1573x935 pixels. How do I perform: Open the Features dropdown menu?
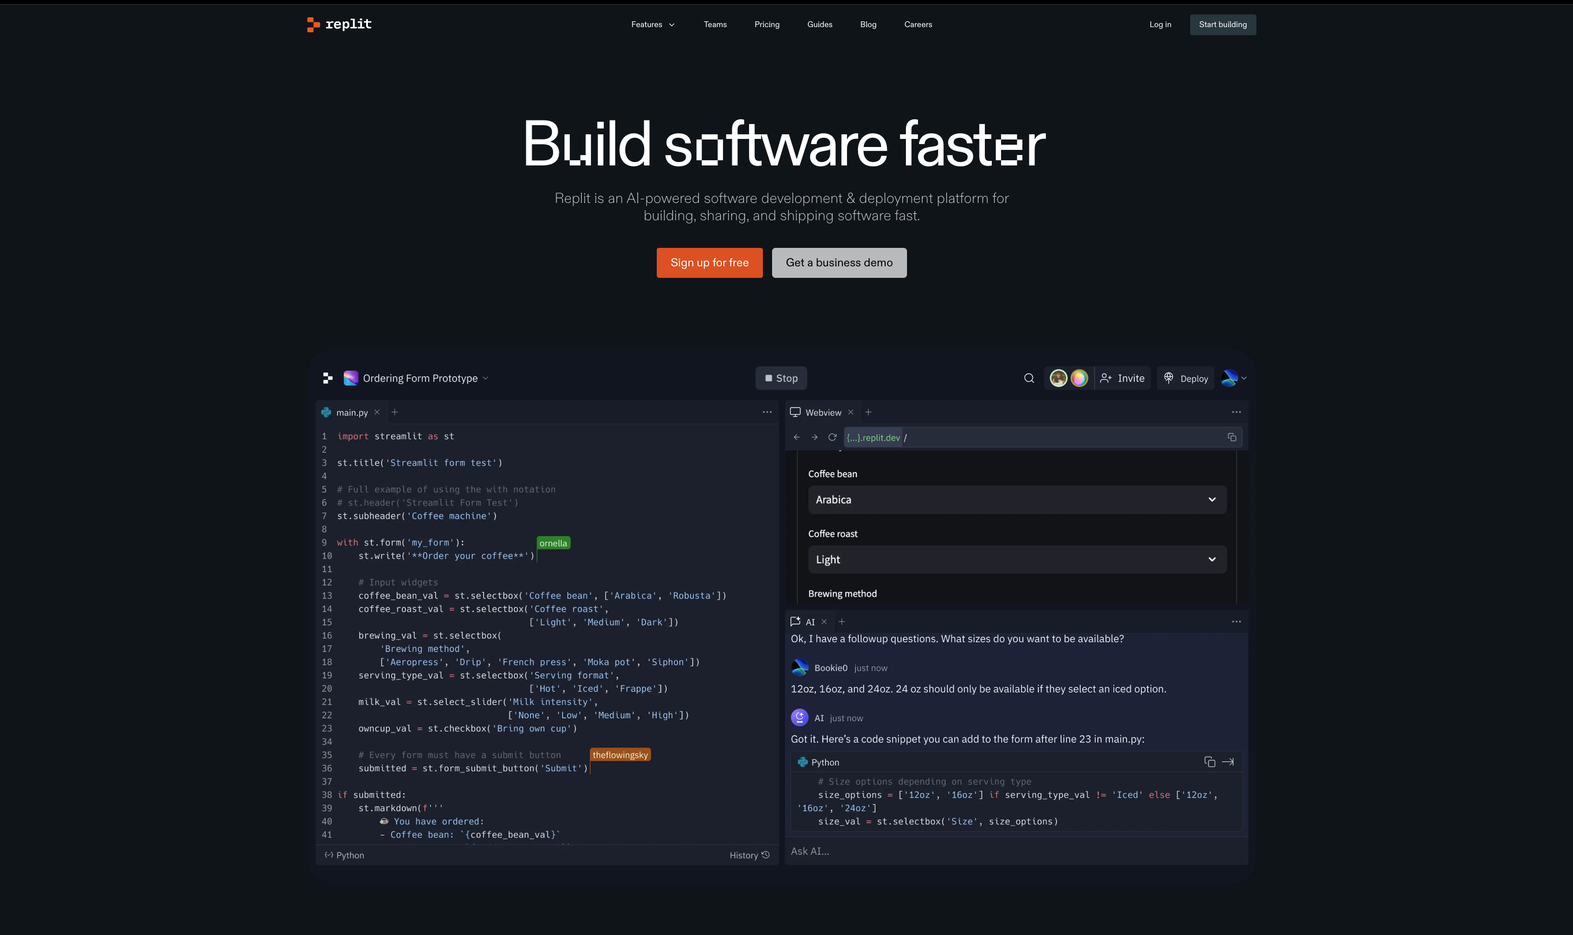pyautogui.click(x=653, y=25)
